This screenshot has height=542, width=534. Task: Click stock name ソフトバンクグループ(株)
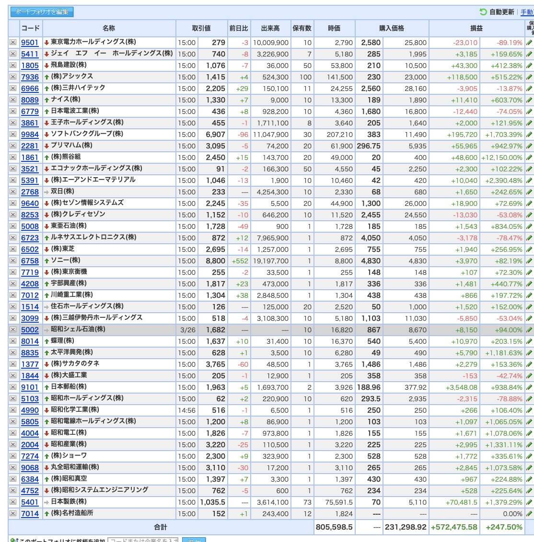pos(87,134)
